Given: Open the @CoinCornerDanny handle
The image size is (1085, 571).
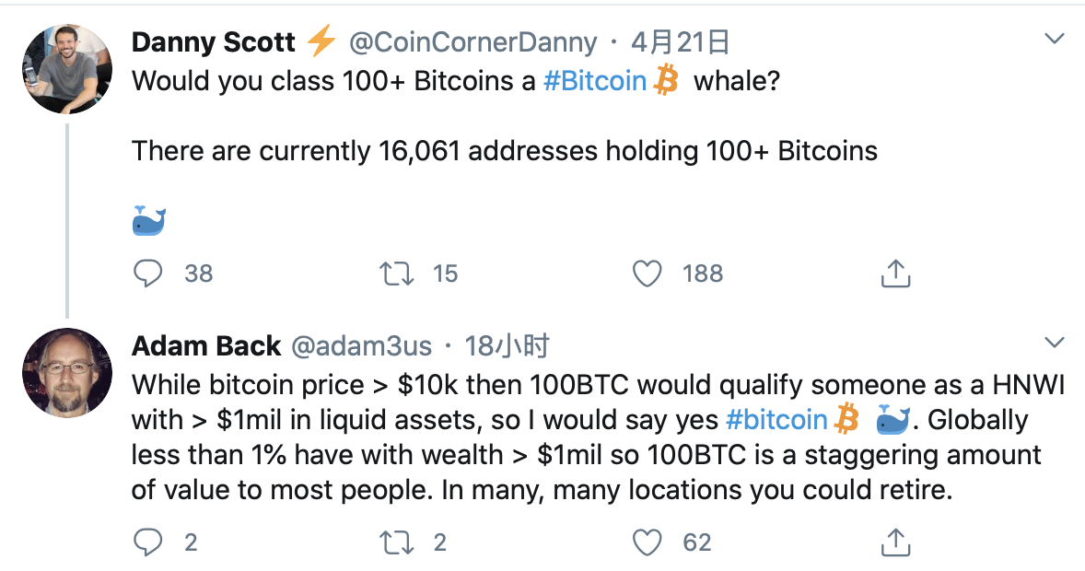Looking at the screenshot, I should pos(472,42).
